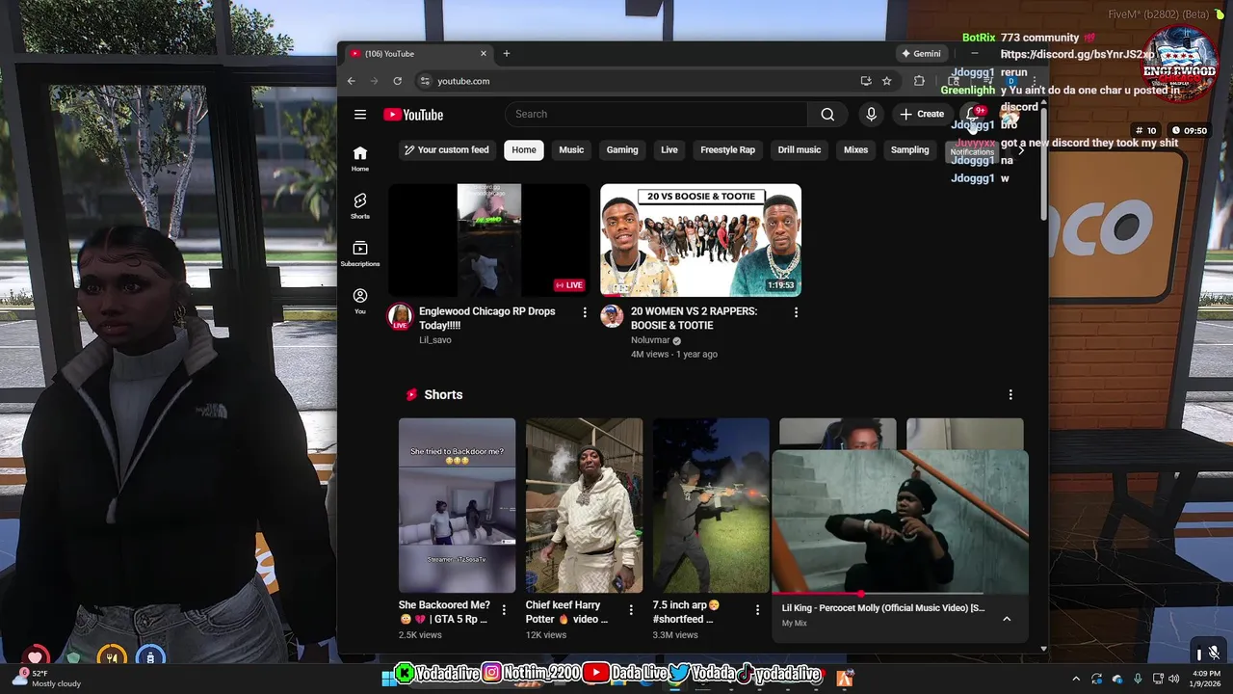Select the Music chip

click(x=571, y=150)
